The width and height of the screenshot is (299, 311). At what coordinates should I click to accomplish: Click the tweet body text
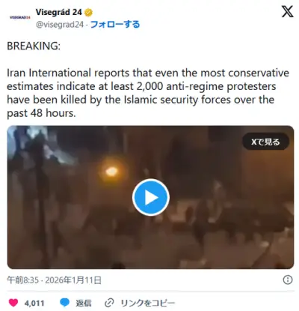(x=148, y=93)
